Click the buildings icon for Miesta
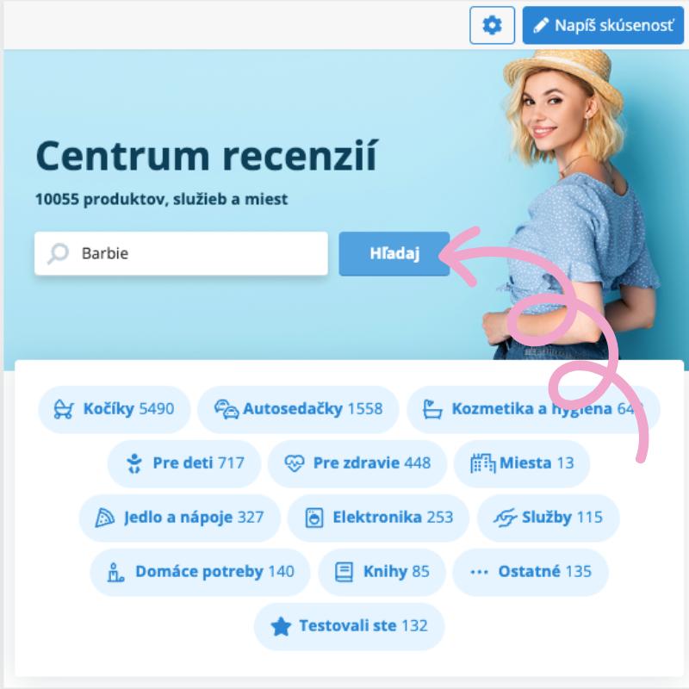Image resolution: width=689 pixels, height=689 pixels. [x=482, y=463]
